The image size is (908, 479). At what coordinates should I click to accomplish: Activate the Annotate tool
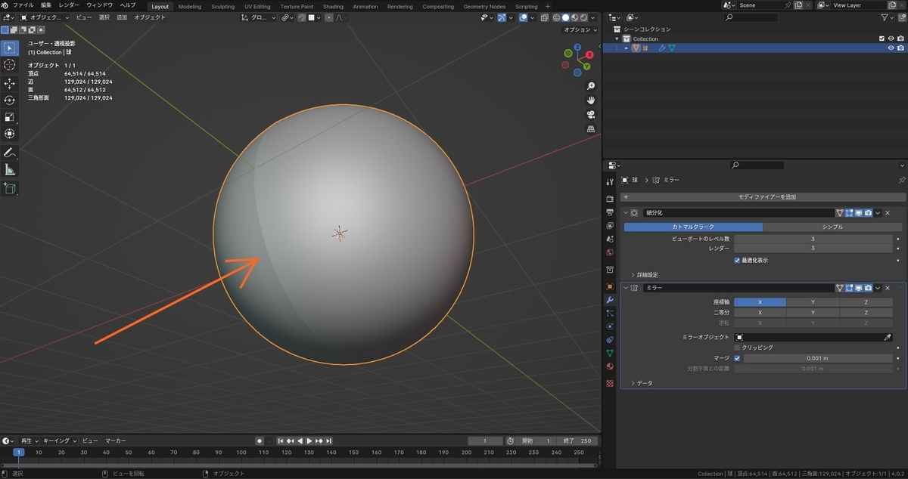tap(10, 153)
